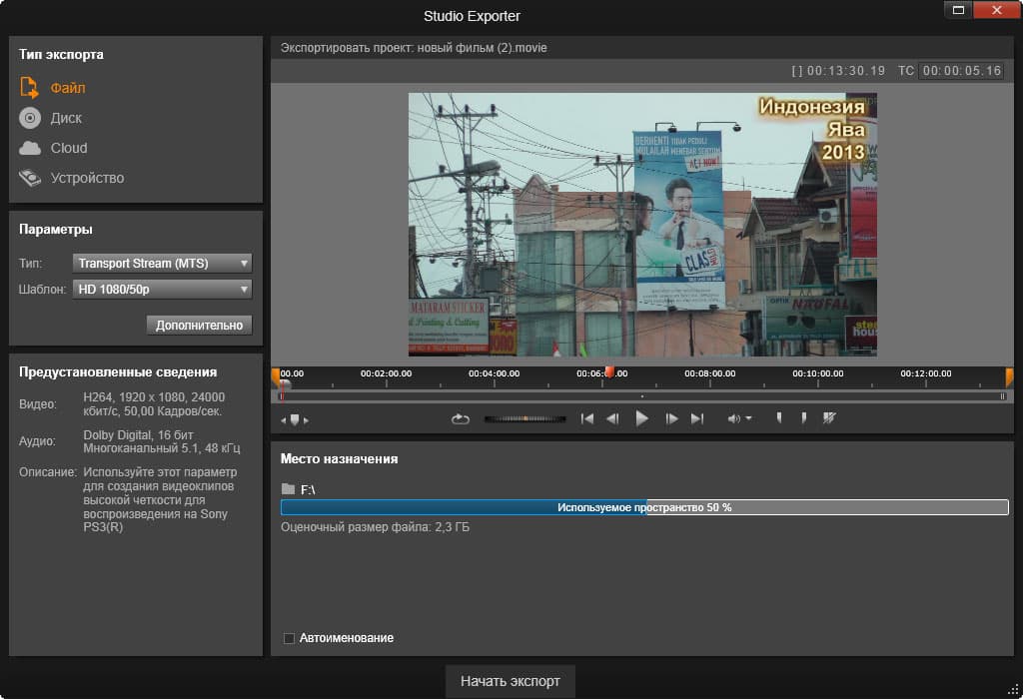Screen dimensions: 1023x699
Task: Pick Устройство export type
Action: pos(87,178)
